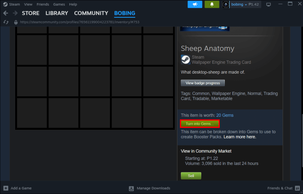Click the Wallpaper Engine card image at top
Viewport: 303px width, 194px height.
click(x=205, y=29)
